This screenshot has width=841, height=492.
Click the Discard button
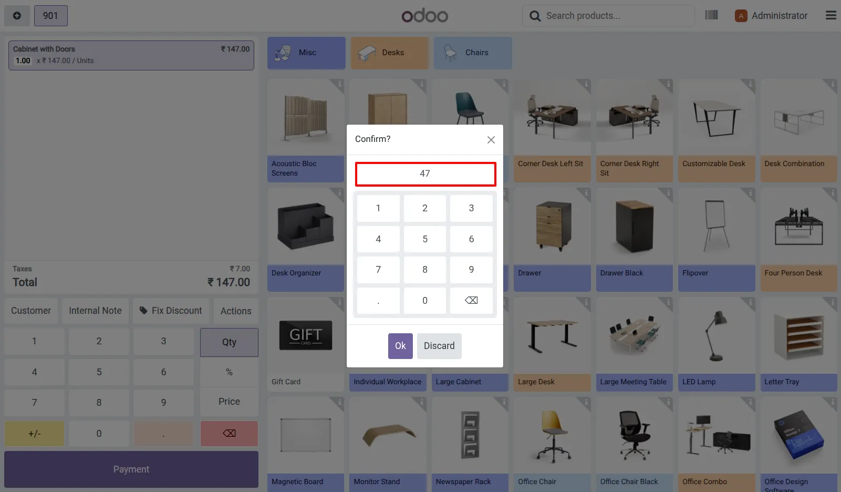pyautogui.click(x=439, y=346)
